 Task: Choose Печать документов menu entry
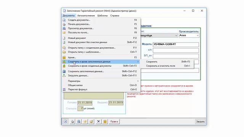[101, 24]
